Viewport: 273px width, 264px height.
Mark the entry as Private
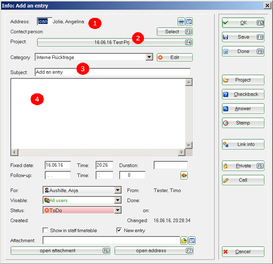click(243, 166)
